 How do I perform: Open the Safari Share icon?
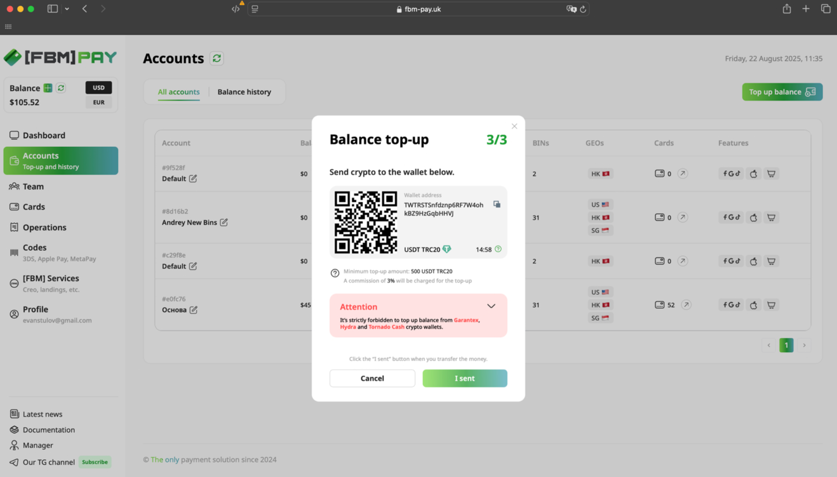[786, 9]
